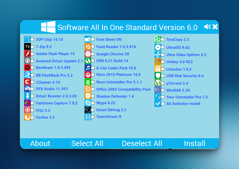Click the Select All button
This screenshot has height=169, width=239.
coord(87,143)
